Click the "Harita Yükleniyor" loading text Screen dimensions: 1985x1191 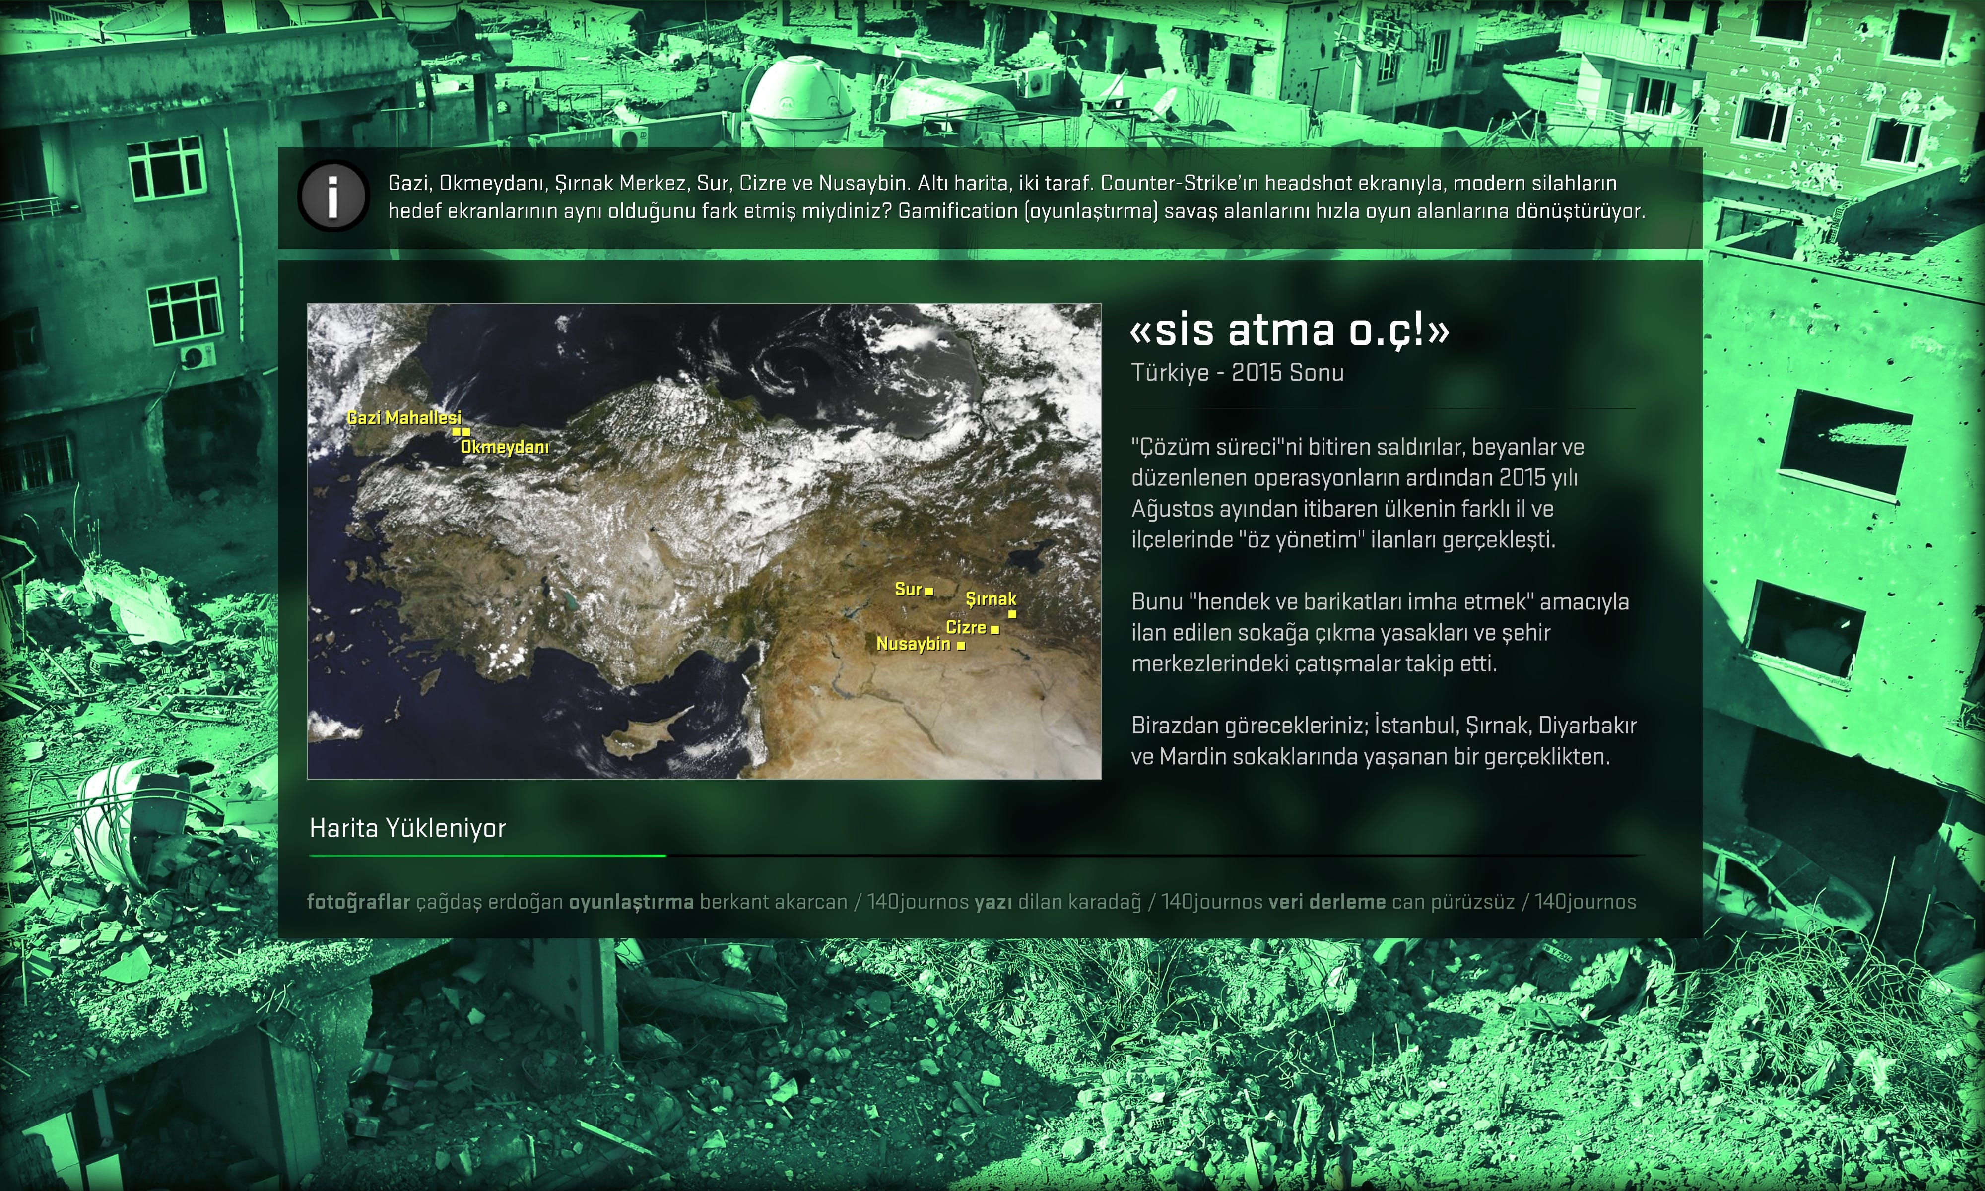[x=407, y=828]
